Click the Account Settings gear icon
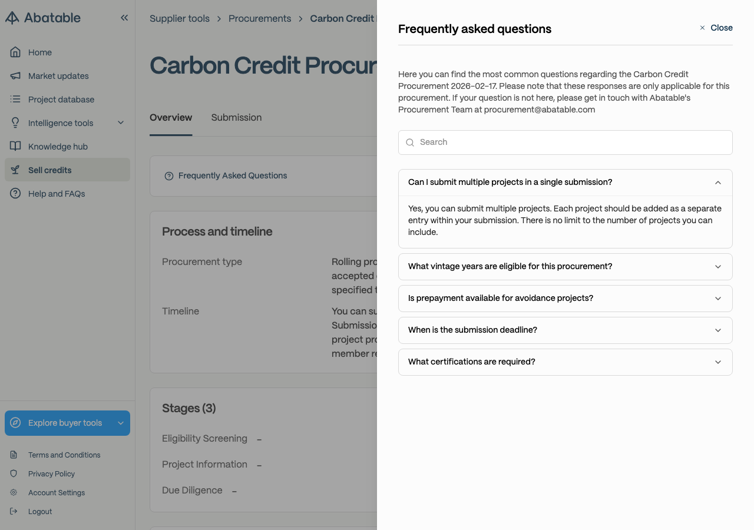The image size is (754, 530). coord(14,492)
